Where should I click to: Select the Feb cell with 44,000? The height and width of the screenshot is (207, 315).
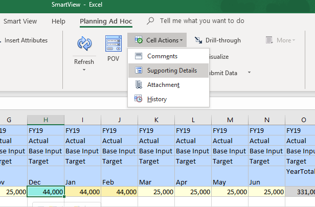(x=120, y=192)
